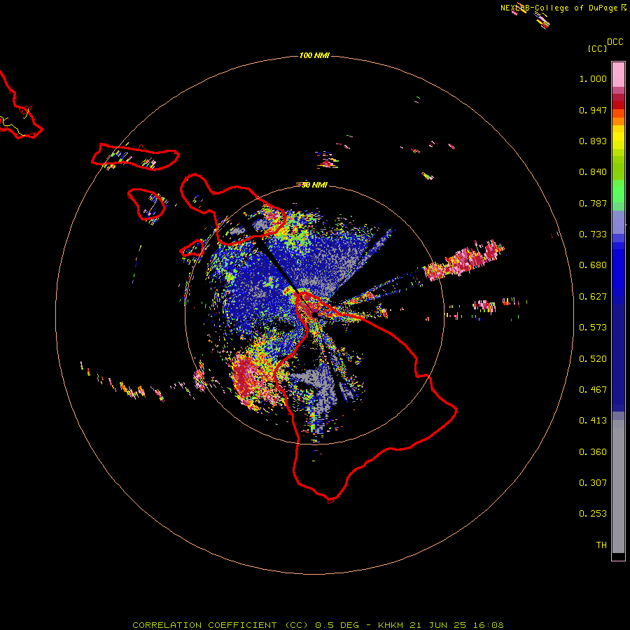630x630 pixels.
Task: Select the KHKM station identifier
Action: [392, 625]
